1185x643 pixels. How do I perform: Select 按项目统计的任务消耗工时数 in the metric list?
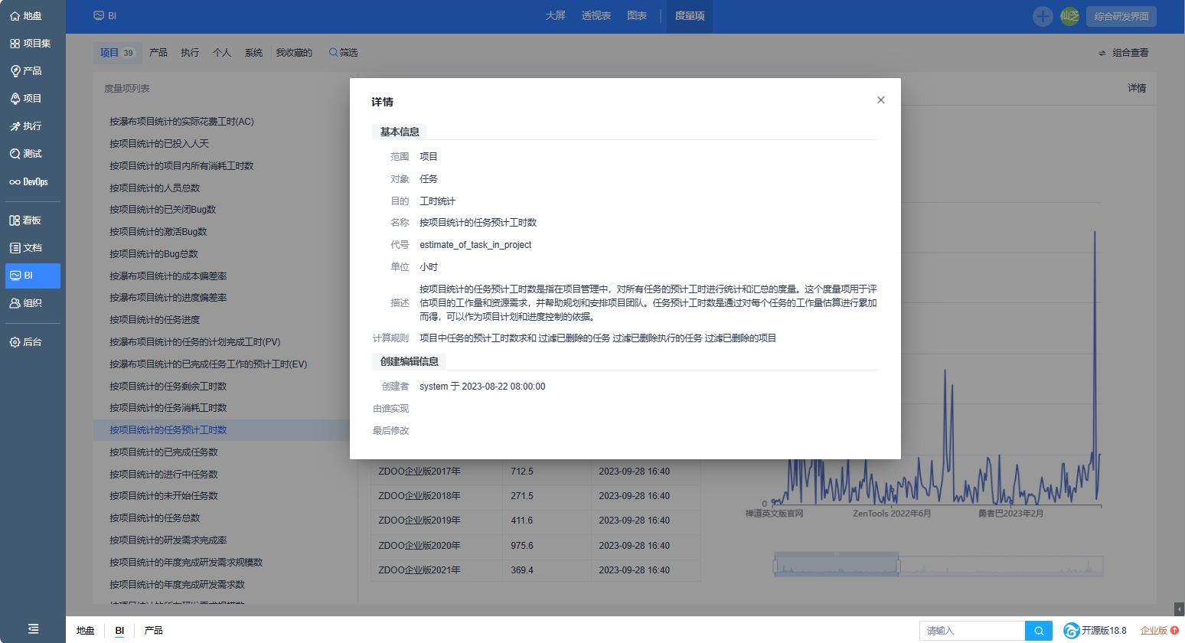tap(168, 408)
